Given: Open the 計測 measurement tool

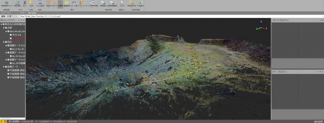Looking at the screenshot, I should point(31,4).
